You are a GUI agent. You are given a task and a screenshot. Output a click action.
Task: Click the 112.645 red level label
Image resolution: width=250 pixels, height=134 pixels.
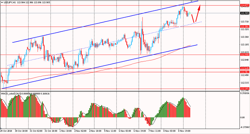point(244,68)
